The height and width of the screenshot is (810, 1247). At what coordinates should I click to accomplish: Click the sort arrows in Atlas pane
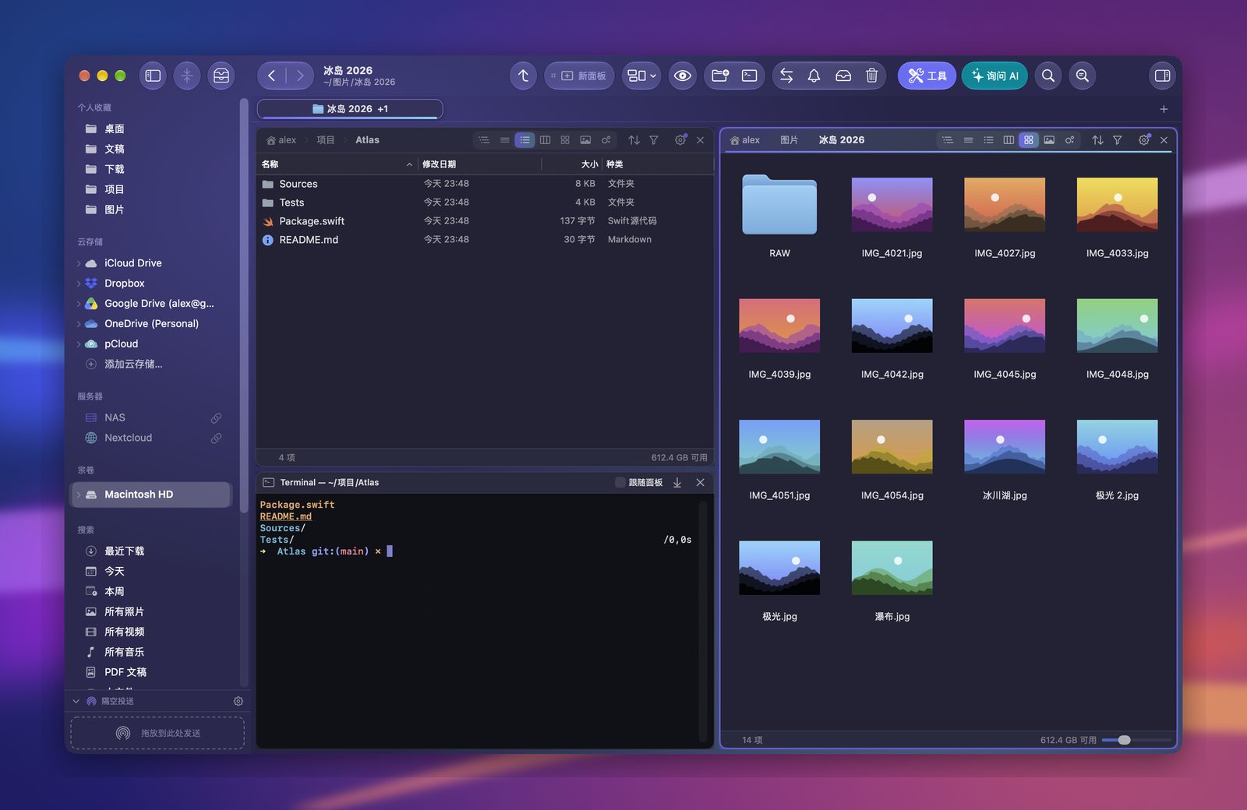click(x=634, y=140)
